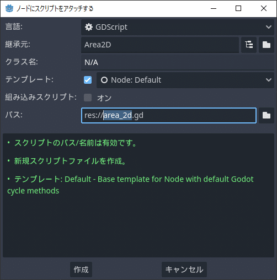Maximize the attach script dialog
Screen dimensions: 277x280
tap(238, 8)
